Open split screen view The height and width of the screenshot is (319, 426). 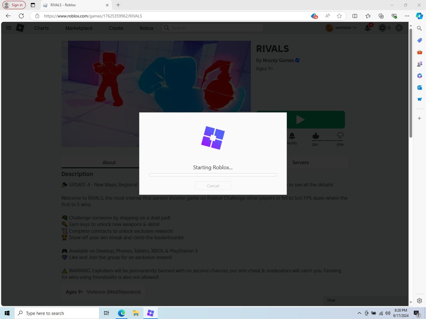click(x=355, y=16)
